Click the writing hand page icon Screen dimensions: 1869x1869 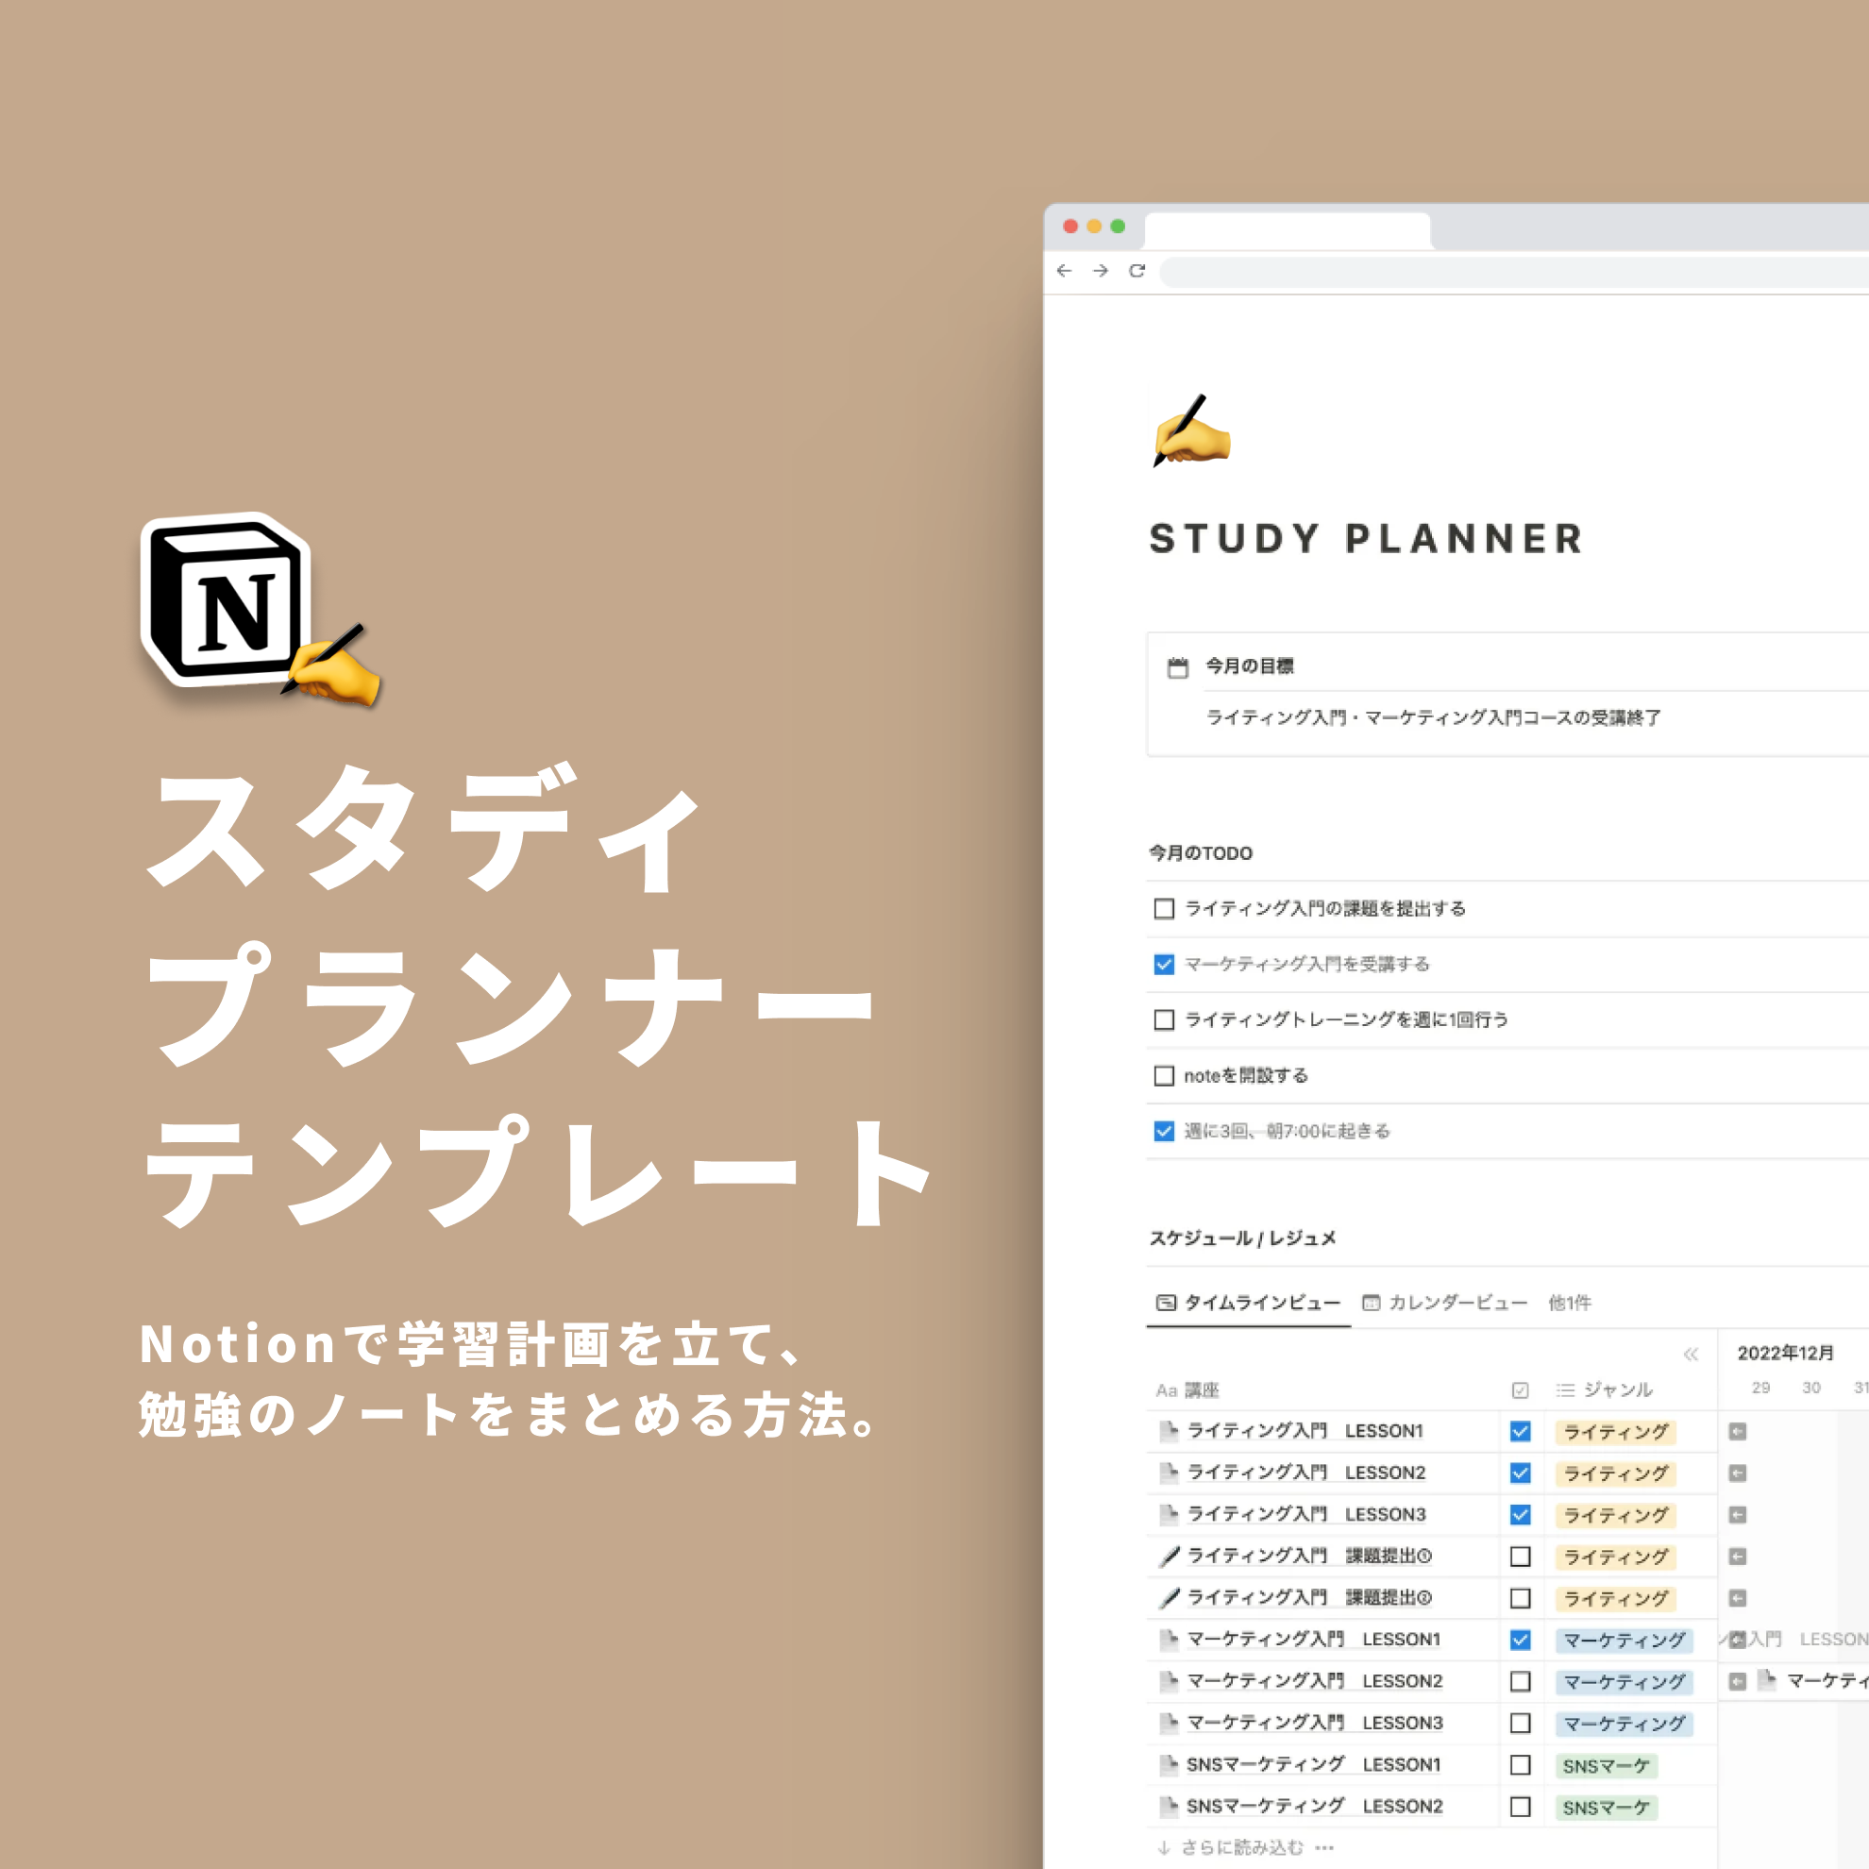[x=1191, y=430]
